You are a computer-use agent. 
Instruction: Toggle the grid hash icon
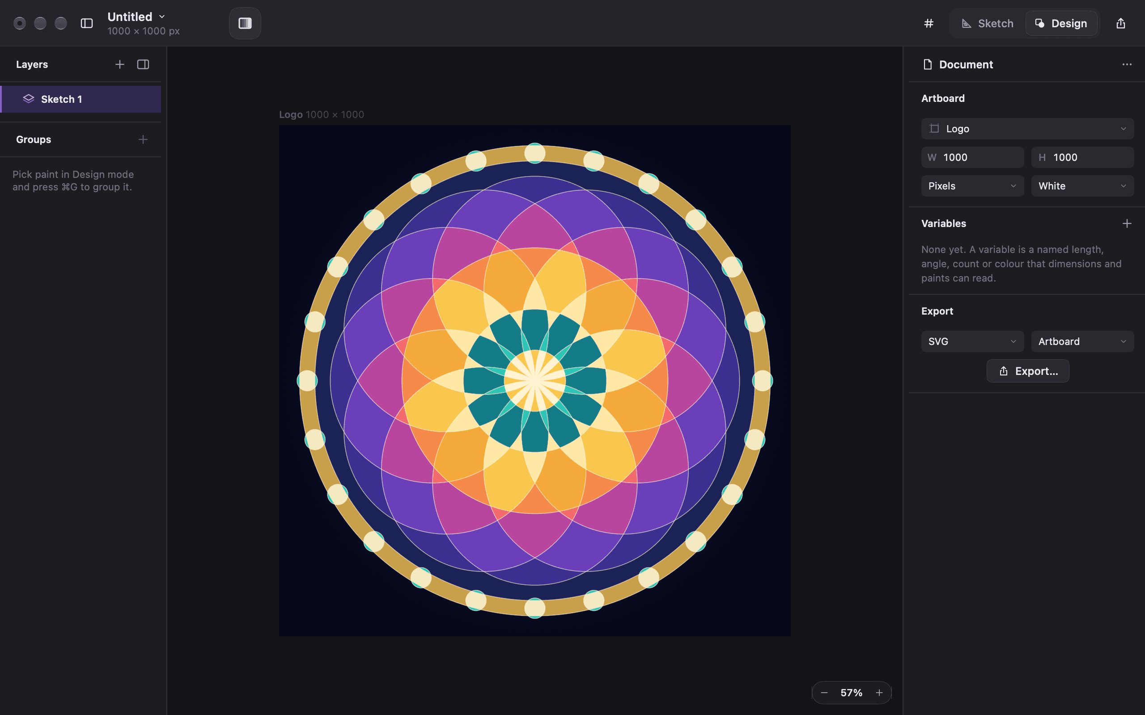929,23
